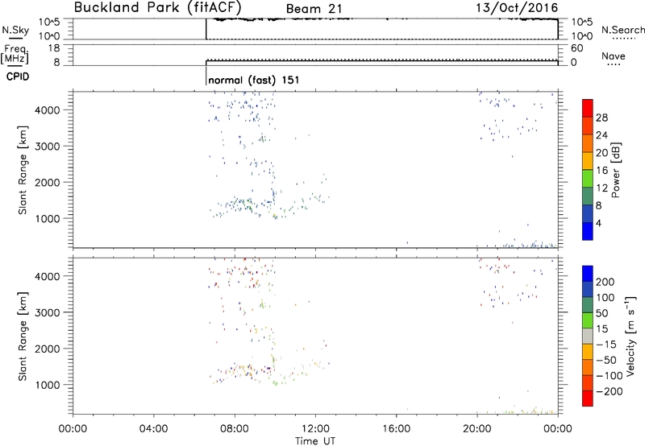Click the green Power colorbar segment near 16
The image size is (645, 446).
tap(588, 179)
